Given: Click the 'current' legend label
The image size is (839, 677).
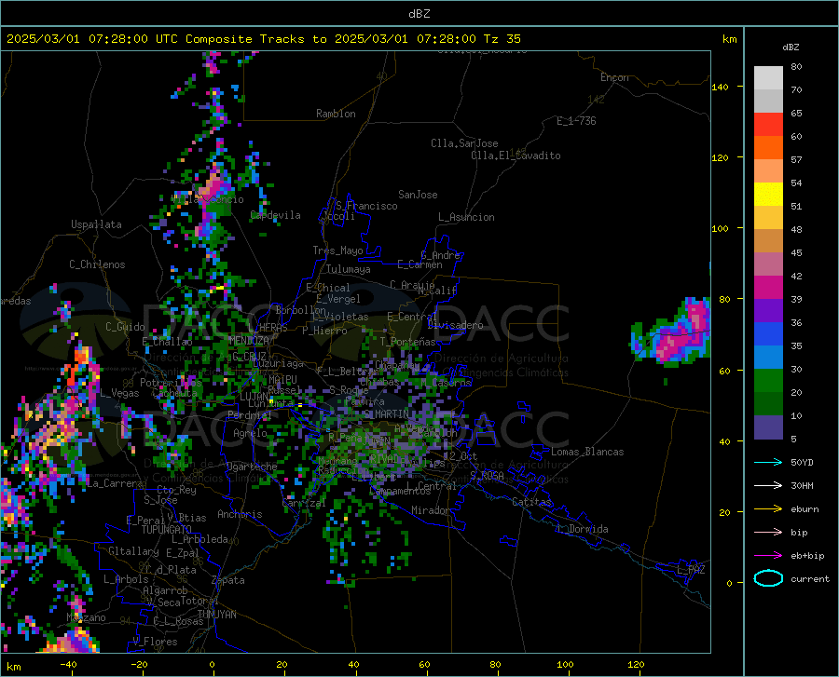Looking at the screenshot, I should 810,578.
